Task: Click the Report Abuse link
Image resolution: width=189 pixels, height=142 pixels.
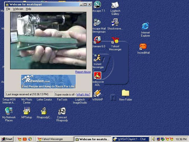Action: tap(83, 72)
